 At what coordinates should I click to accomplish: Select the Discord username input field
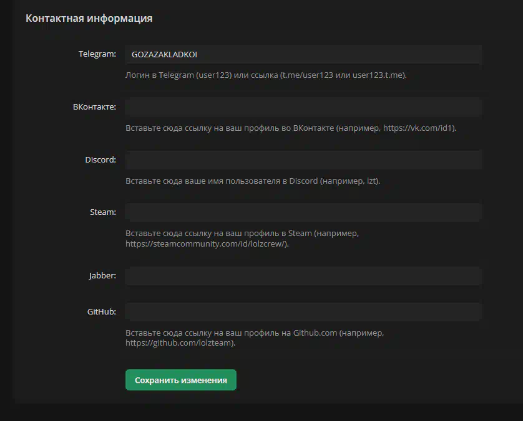(x=303, y=160)
